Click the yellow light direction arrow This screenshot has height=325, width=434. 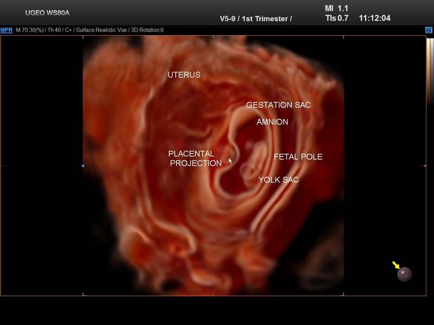(395, 265)
